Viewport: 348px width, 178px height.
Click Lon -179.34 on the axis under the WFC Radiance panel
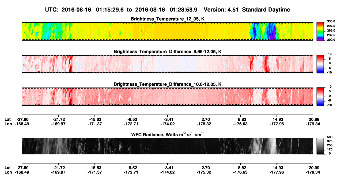[x=313, y=172]
